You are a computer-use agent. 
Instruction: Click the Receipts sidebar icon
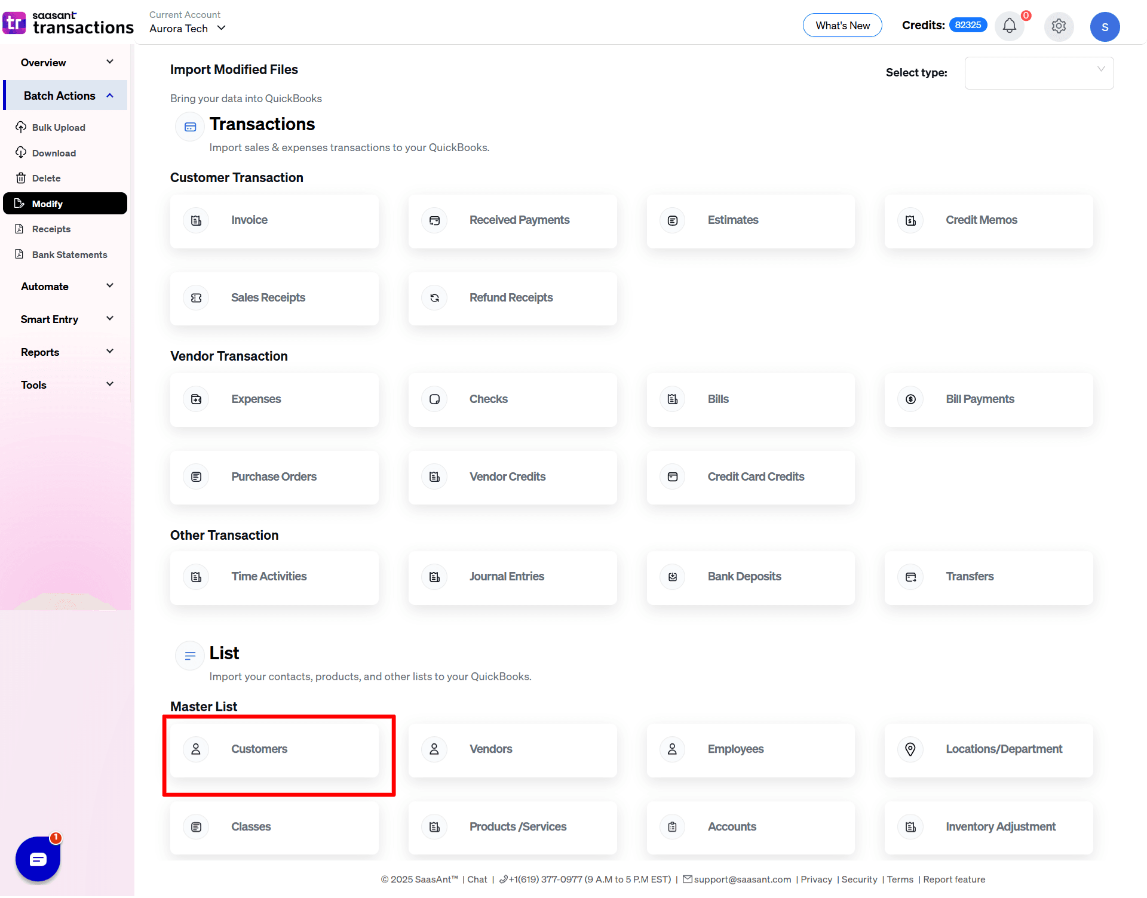(x=20, y=229)
